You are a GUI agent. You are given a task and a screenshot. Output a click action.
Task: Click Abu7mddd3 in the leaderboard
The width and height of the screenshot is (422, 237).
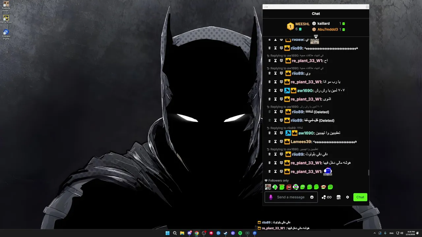tap(328, 29)
